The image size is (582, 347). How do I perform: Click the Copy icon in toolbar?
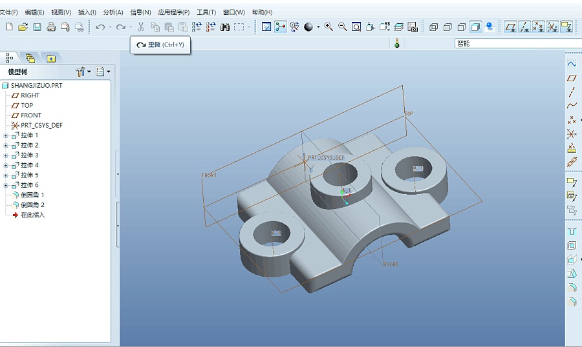coord(155,26)
